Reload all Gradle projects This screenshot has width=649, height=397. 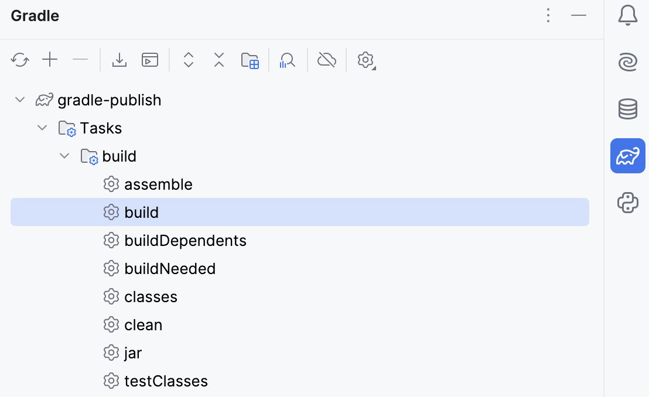pos(20,59)
